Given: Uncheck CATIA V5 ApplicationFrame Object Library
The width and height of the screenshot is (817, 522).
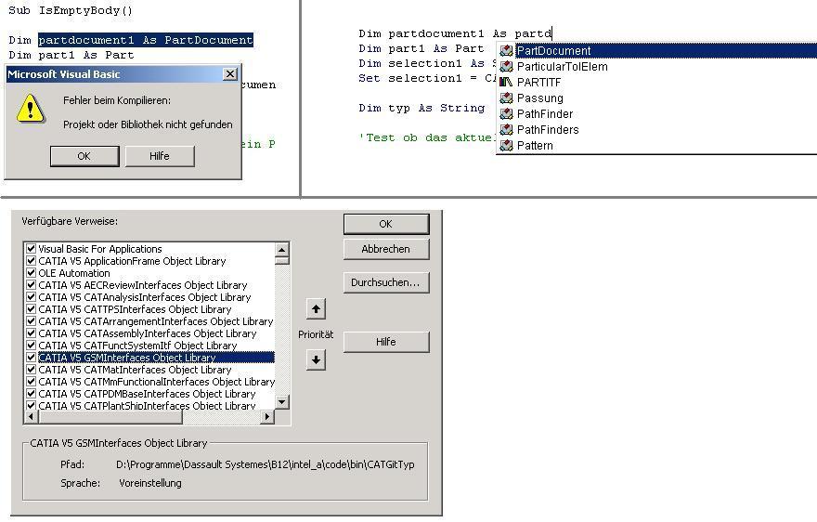Looking at the screenshot, I should 32,261.
